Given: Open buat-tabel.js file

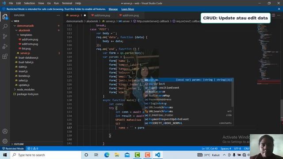Looking at the screenshot, I should pyautogui.click(x=26, y=62).
